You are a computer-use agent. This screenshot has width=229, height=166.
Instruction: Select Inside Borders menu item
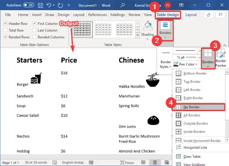pyautogui.click(x=199, y=132)
